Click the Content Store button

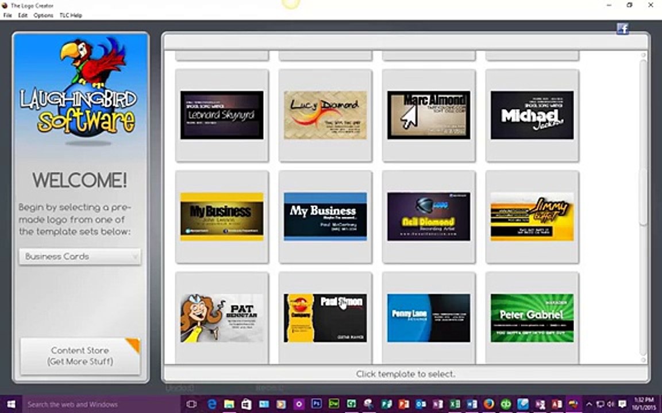coord(80,356)
